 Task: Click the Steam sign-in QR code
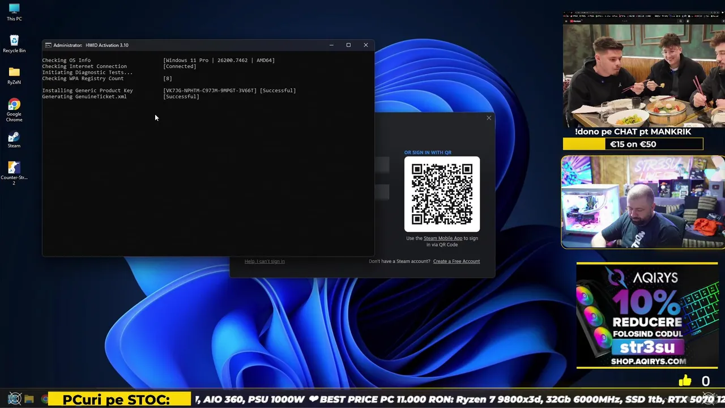(x=442, y=194)
